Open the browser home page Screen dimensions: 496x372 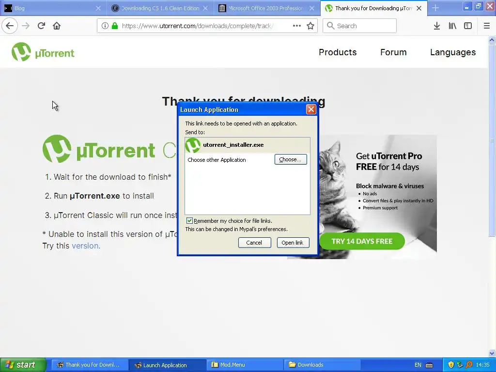[57, 26]
